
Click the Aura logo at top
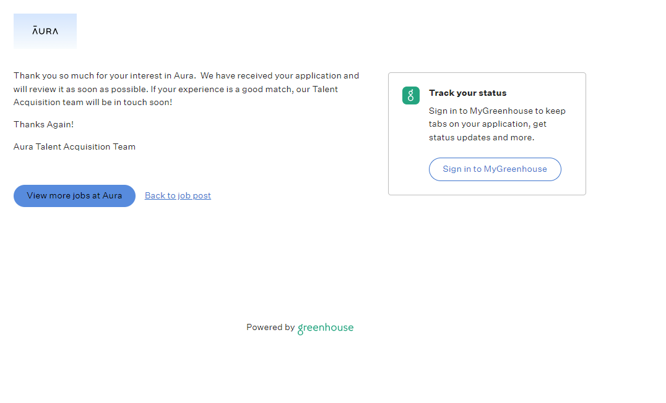point(45,31)
